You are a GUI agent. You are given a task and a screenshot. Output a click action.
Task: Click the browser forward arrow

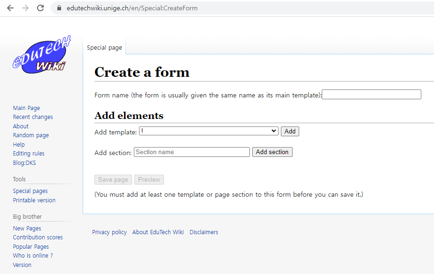point(25,8)
